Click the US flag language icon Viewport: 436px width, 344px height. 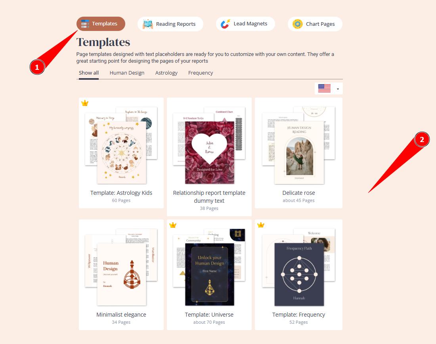pyautogui.click(x=324, y=88)
